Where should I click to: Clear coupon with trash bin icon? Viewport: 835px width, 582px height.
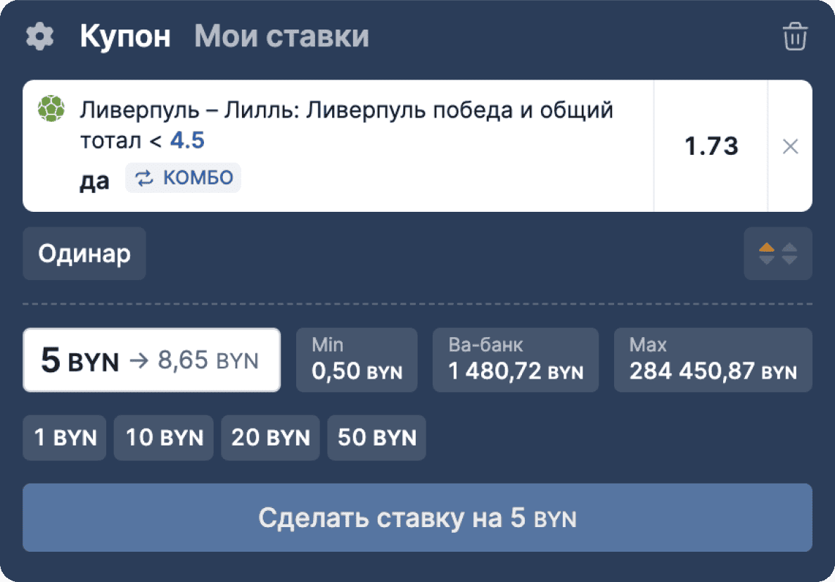795,37
